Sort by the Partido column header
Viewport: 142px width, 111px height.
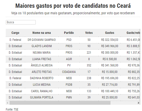(69, 33)
